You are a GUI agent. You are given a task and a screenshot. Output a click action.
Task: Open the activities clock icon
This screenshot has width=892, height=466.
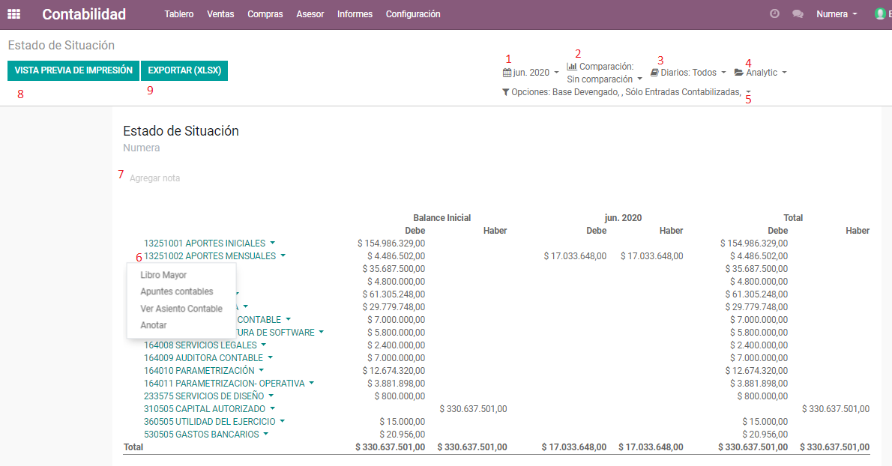[774, 13]
